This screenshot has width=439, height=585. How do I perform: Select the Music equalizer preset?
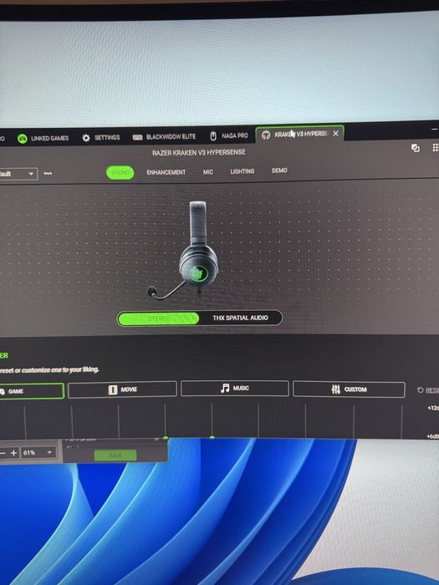pyautogui.click(x=235, y=389)
